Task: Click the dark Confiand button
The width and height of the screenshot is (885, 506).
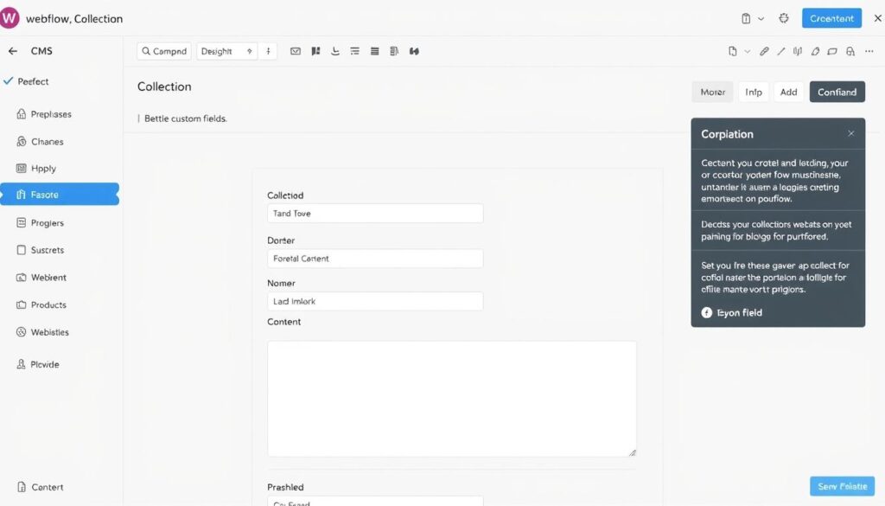Action: [x=837, y=92]
